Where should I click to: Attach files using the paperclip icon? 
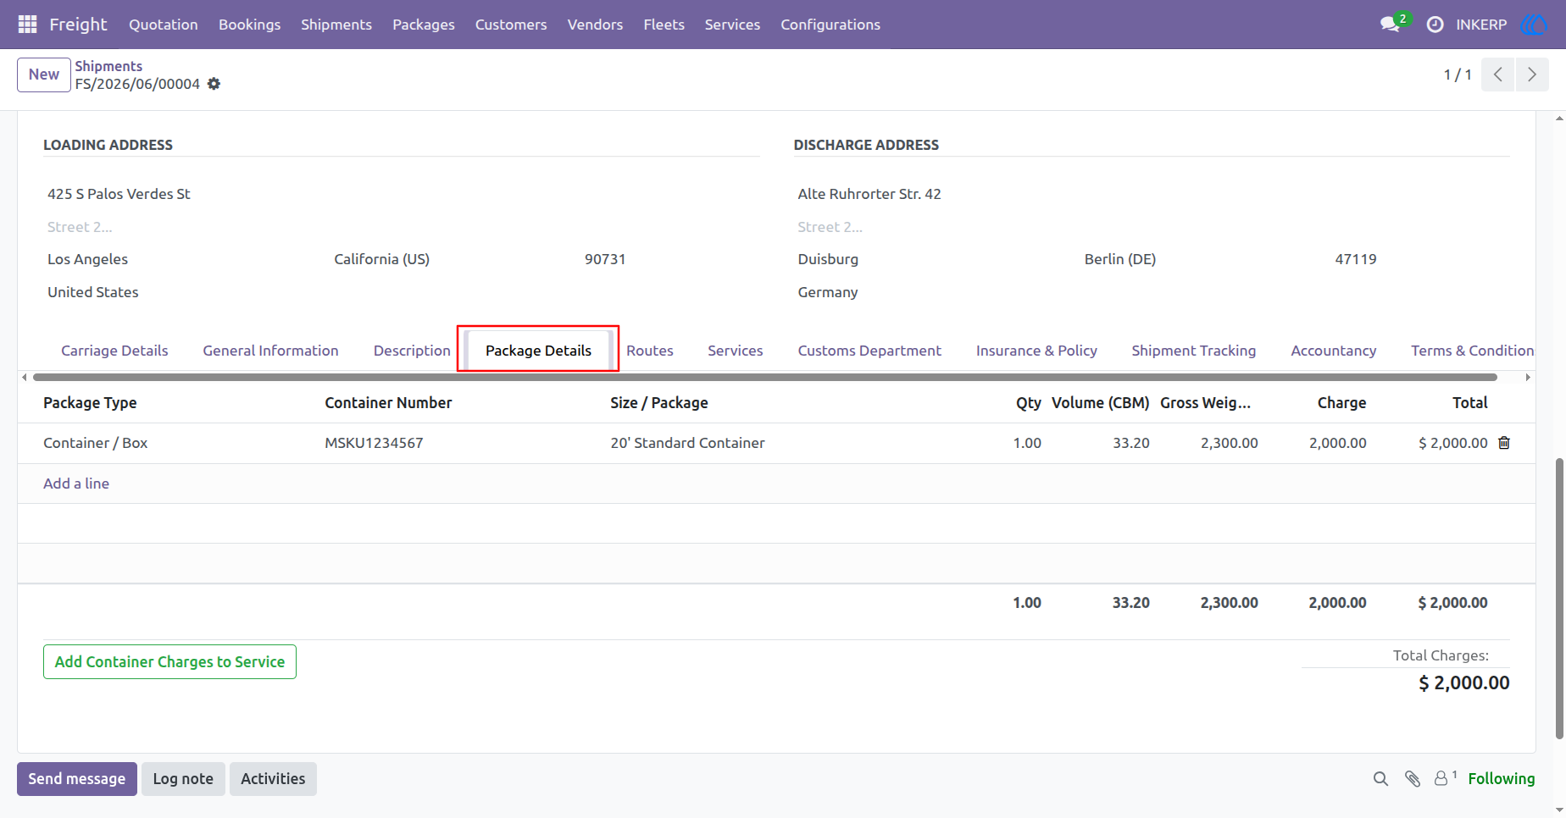pyautogui.click(x=1412, y=779)
